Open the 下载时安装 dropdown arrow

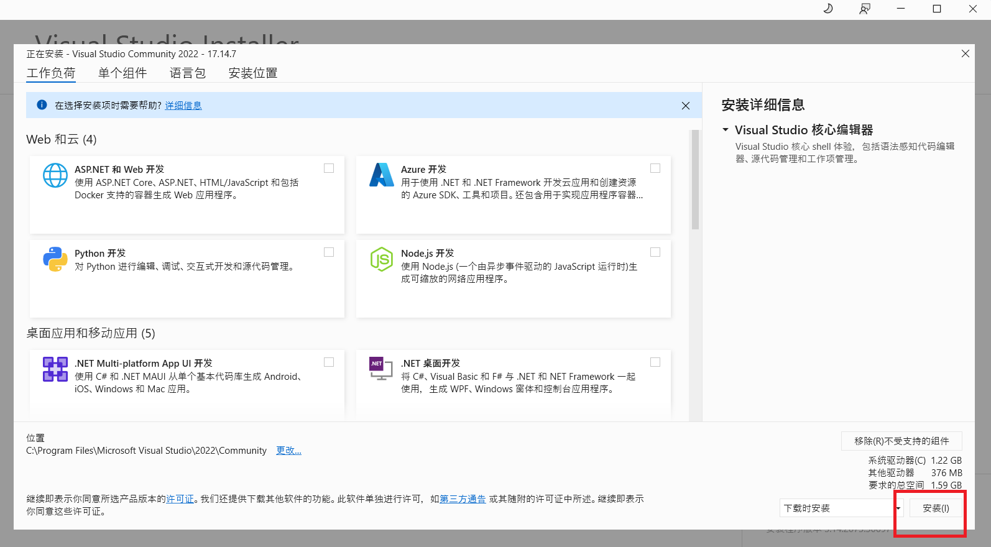898,508
